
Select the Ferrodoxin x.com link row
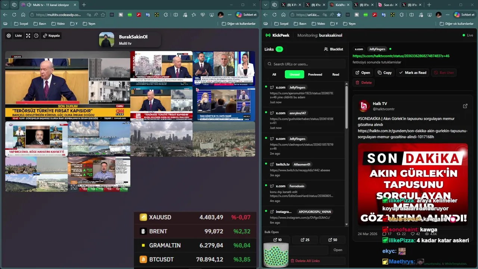coord(303,192)
